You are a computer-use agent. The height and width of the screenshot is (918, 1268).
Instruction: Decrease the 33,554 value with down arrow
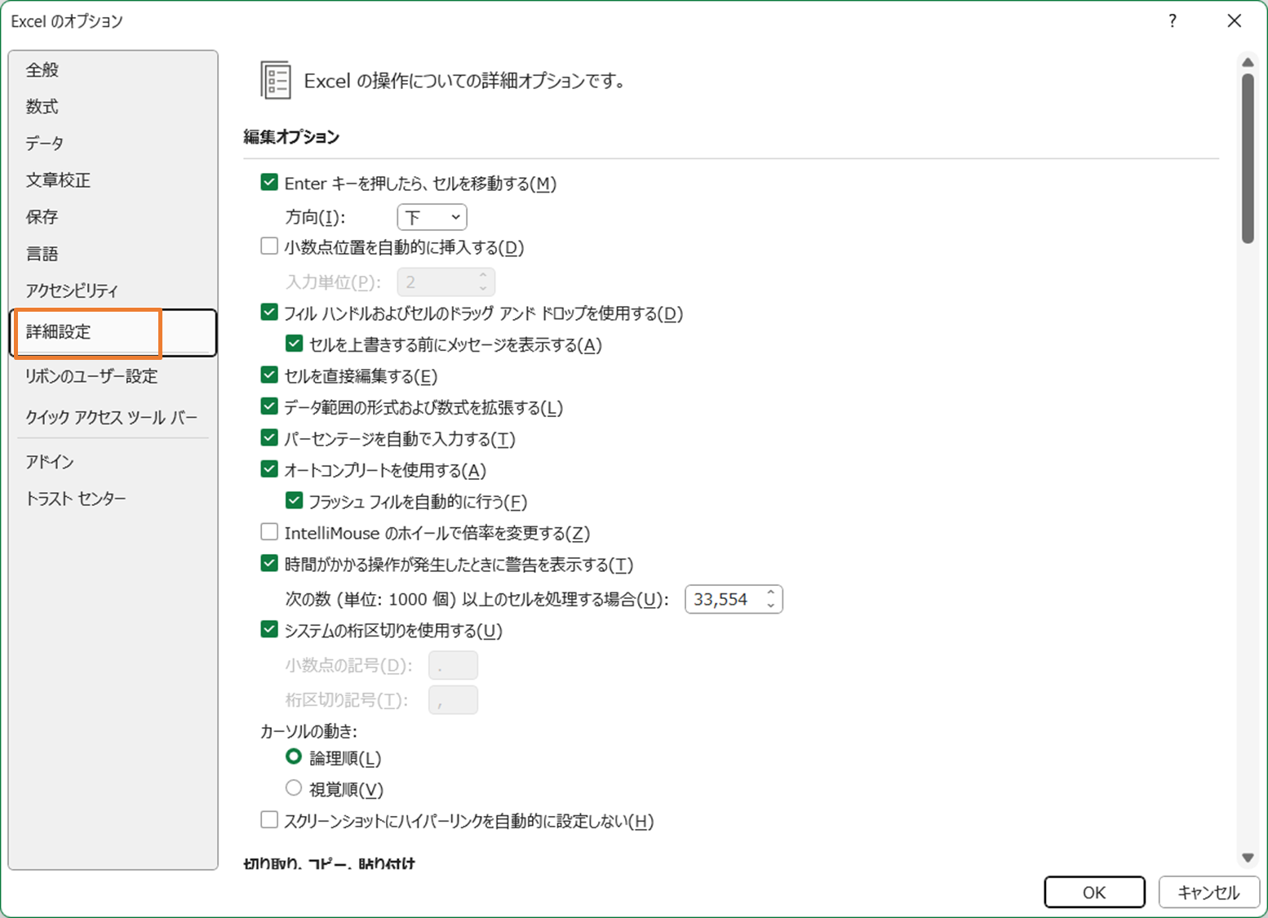(771, 605)
